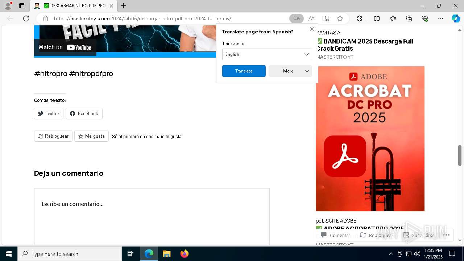Viewport: 464px width, 261px height.
Task: Open the bottom bar three-dots menu
Action: click(x=446, y=235)
